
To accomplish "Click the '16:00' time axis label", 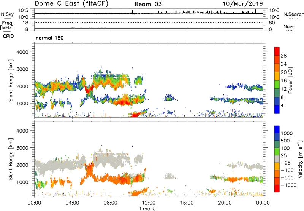I will (x=187, y=203).
